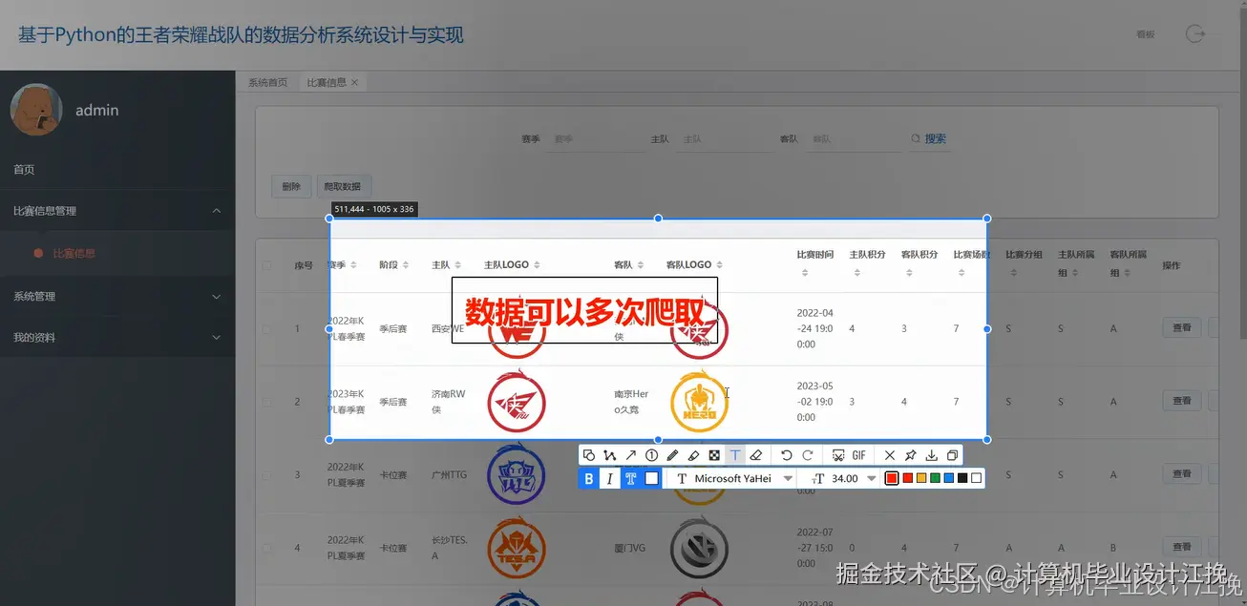The height and width of the screenshot is (606, 1247).
Task: Sort table by 客队 column
Action: [640, 265]
